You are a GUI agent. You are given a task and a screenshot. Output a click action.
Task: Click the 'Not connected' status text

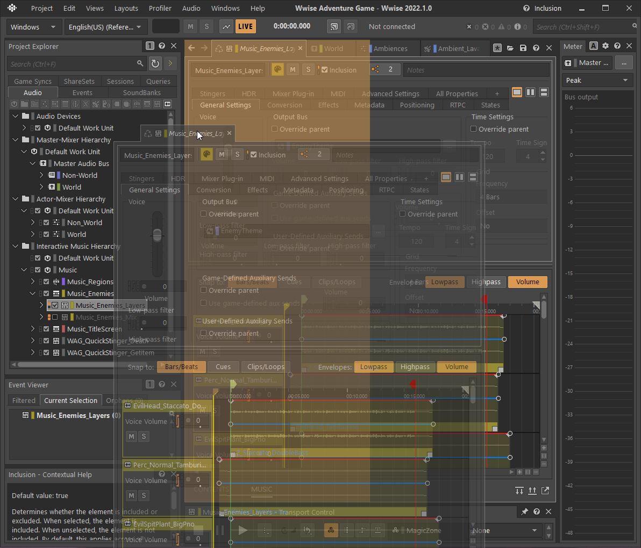pos(391,26)
